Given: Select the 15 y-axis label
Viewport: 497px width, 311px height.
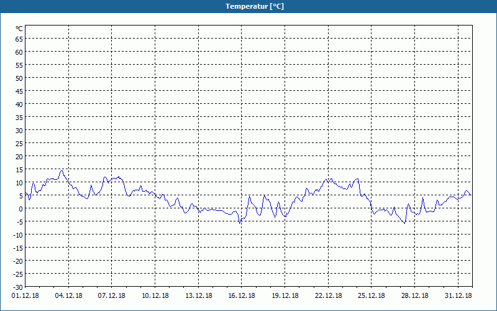Looking at the screenshot, I should [x=19, y=170].
